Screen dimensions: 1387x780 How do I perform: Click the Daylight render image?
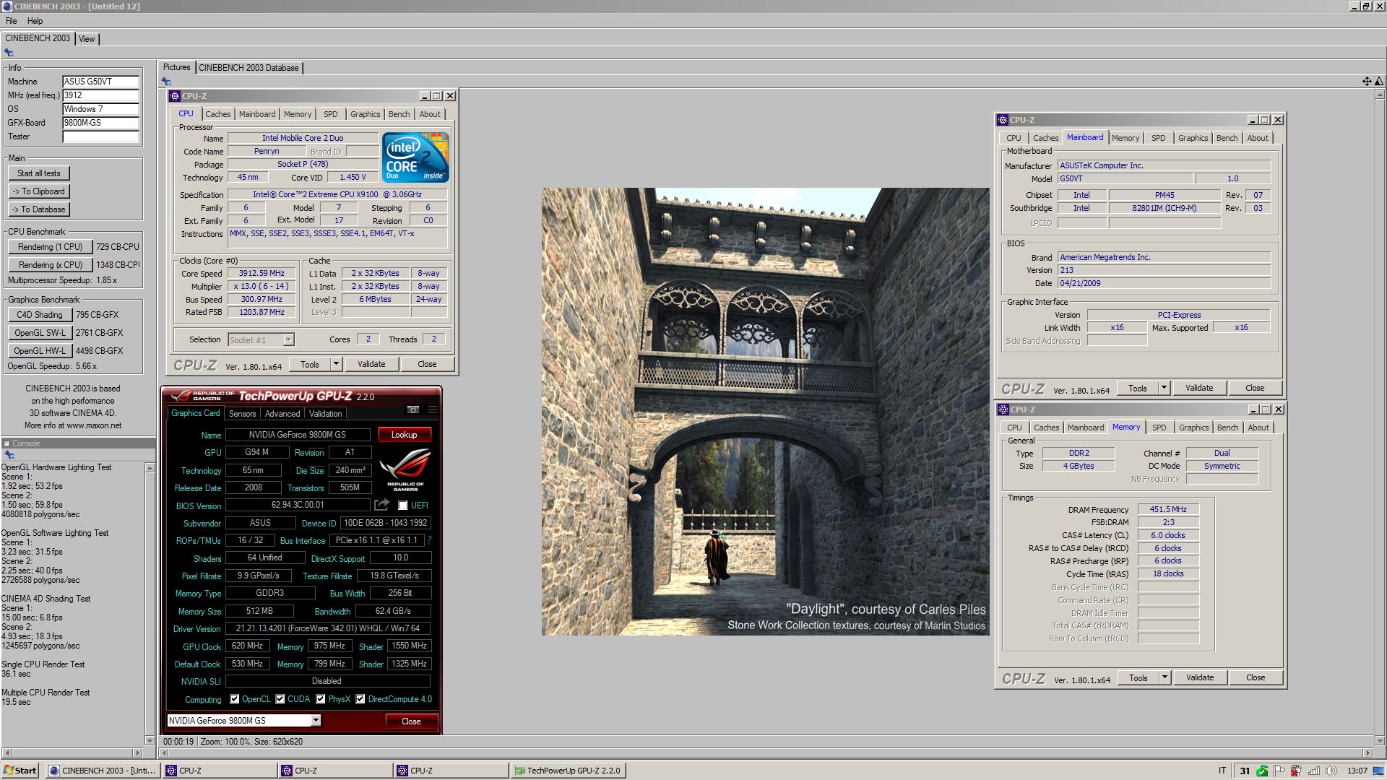(x=766, y=412)
